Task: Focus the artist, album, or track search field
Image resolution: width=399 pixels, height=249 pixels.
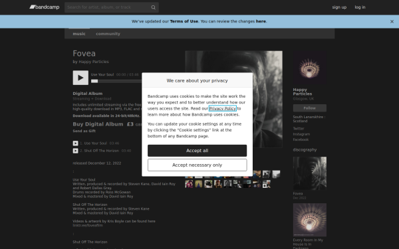Action: [112, 7]
